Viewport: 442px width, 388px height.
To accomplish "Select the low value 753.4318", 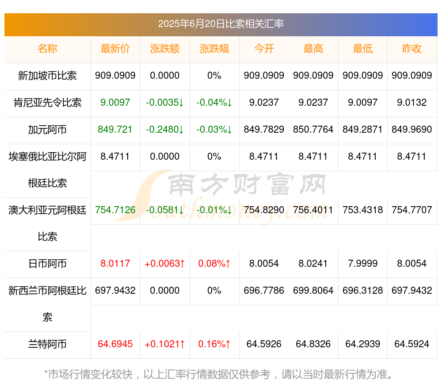I will click(x=363, y=210).
